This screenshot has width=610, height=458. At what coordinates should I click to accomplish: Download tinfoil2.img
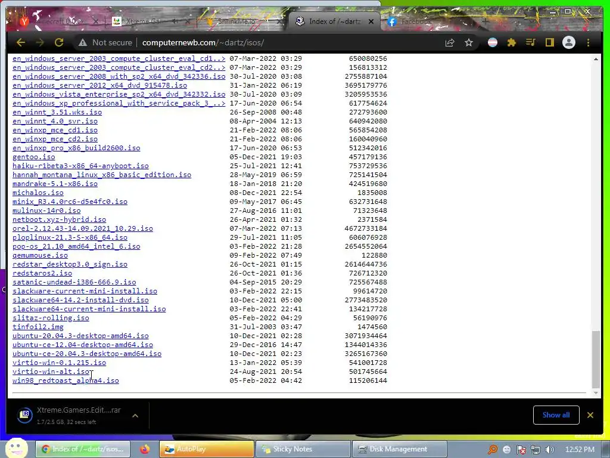(x=38, y=327)
